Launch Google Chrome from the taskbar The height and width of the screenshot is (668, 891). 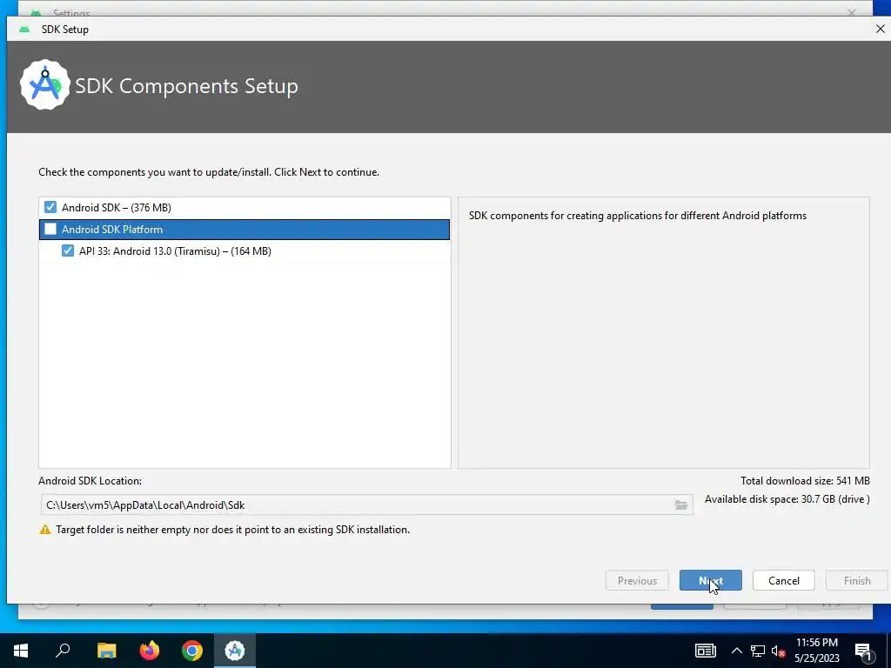tap(192, 651)
